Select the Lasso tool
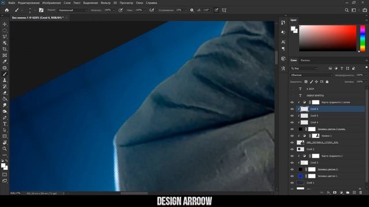 (x=5, y=37)
